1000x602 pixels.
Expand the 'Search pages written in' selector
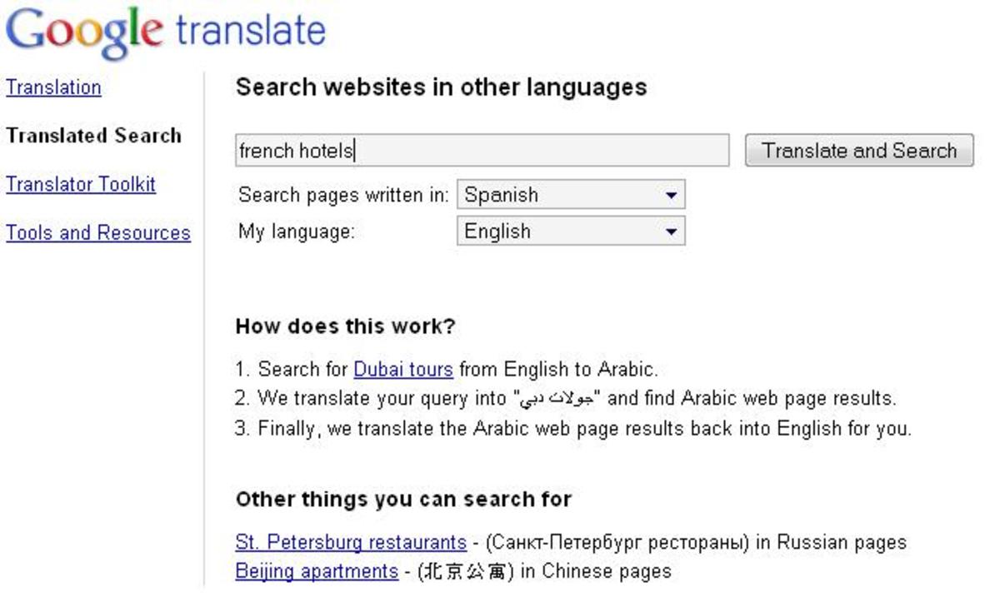[571, 194]
